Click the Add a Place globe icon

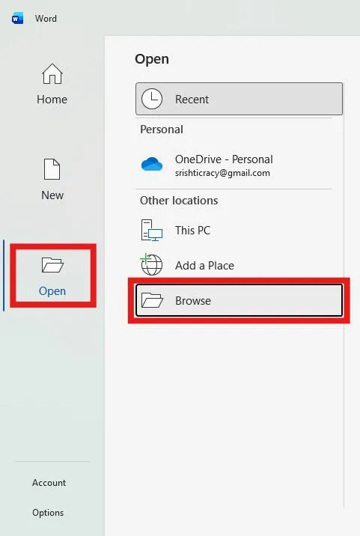pyautogui.click(x=152, y=264)
